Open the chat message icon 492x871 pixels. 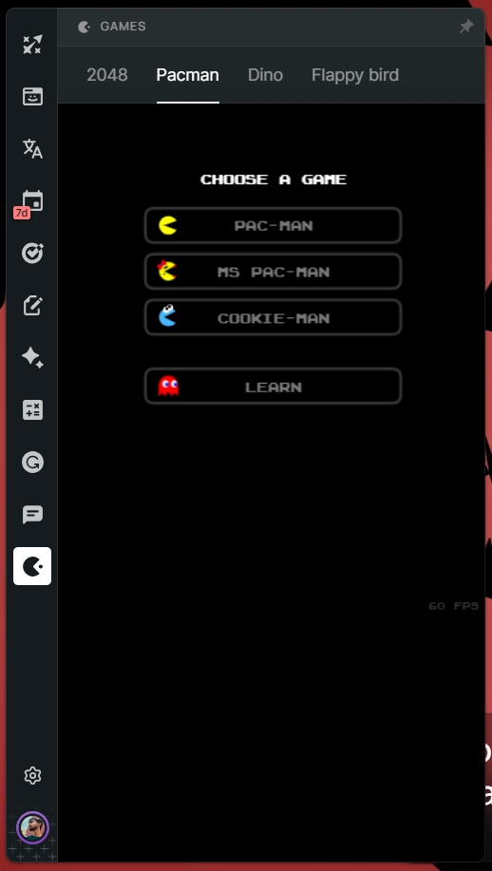(32, 515)
